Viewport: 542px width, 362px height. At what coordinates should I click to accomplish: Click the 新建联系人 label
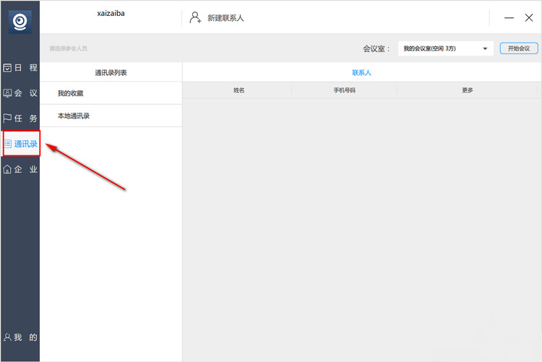tap(225, 18)
